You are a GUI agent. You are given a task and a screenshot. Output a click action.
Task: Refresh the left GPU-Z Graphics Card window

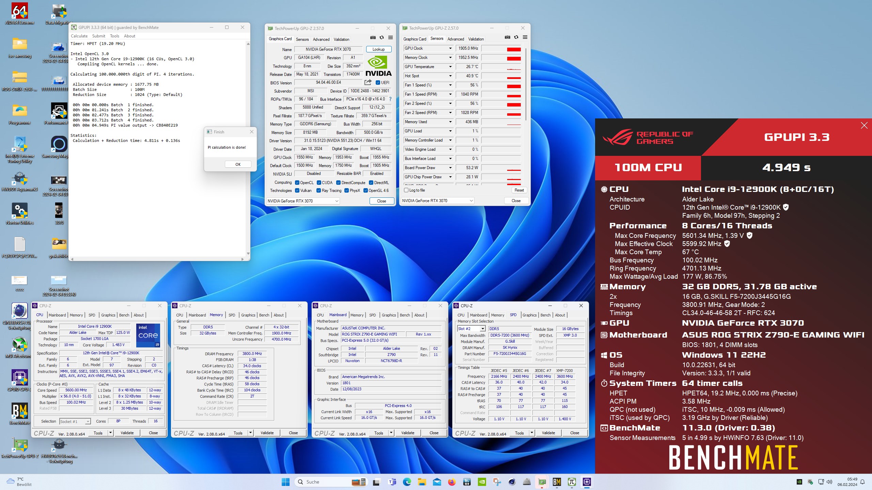click(x=381, y=37)
